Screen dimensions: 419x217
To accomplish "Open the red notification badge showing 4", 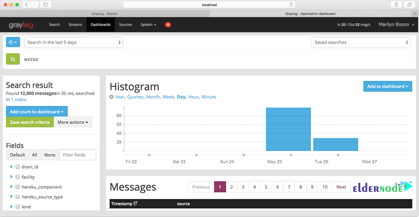I will (168, 25).
